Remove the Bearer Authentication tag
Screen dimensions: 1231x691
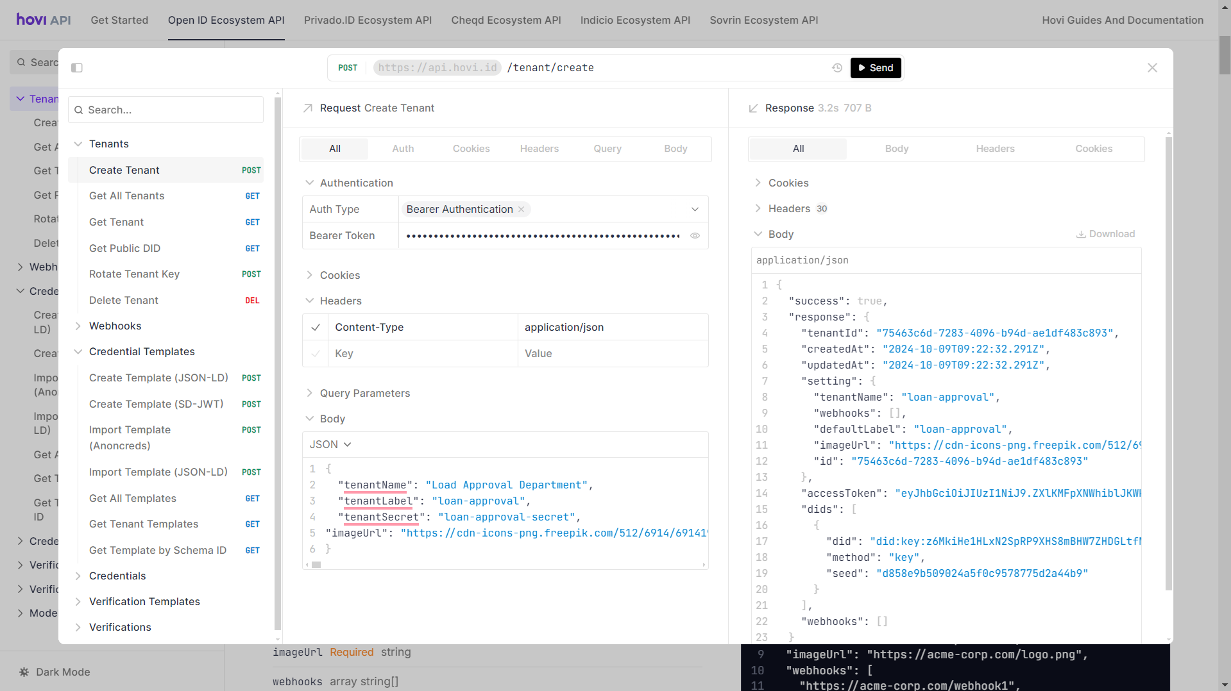click(522, 210)
